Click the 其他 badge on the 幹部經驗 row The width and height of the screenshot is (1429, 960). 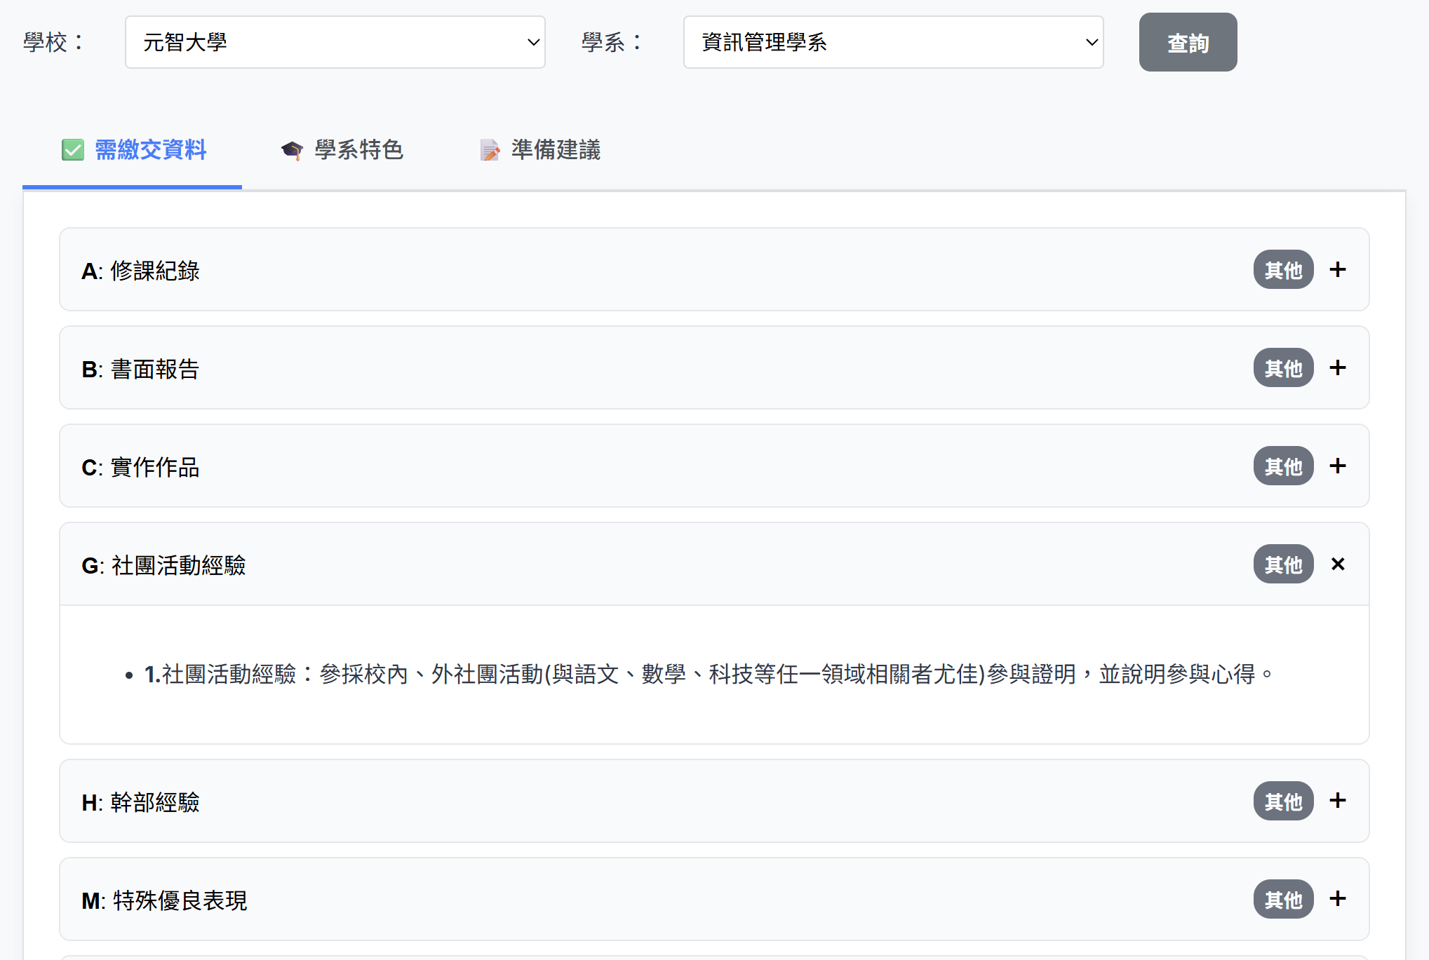(1282, 801)
